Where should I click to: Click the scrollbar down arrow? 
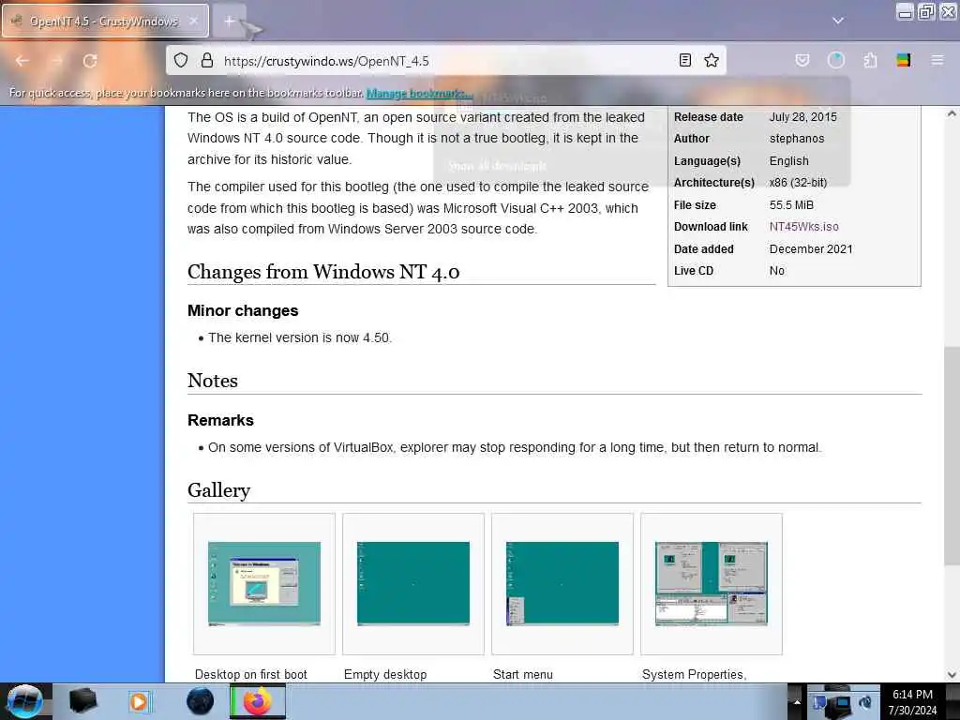pos(952,675)
